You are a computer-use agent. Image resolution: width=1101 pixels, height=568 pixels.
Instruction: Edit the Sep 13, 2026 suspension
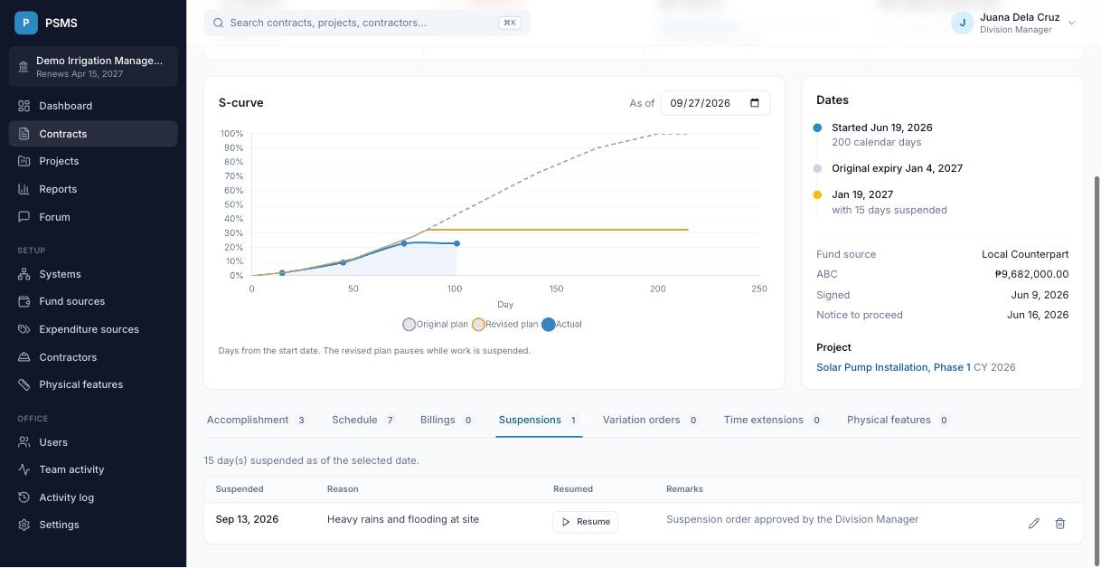[1034, 523]
